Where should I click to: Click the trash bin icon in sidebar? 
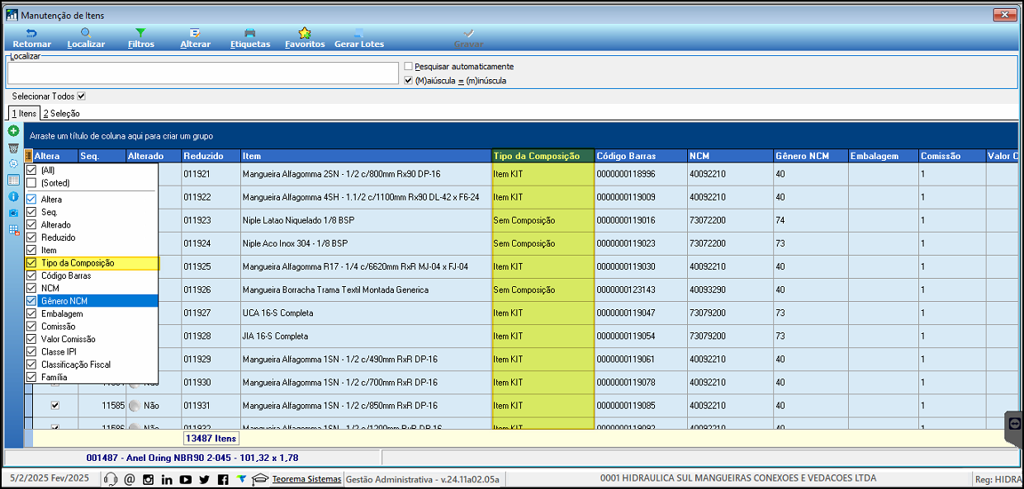[13, 148]
